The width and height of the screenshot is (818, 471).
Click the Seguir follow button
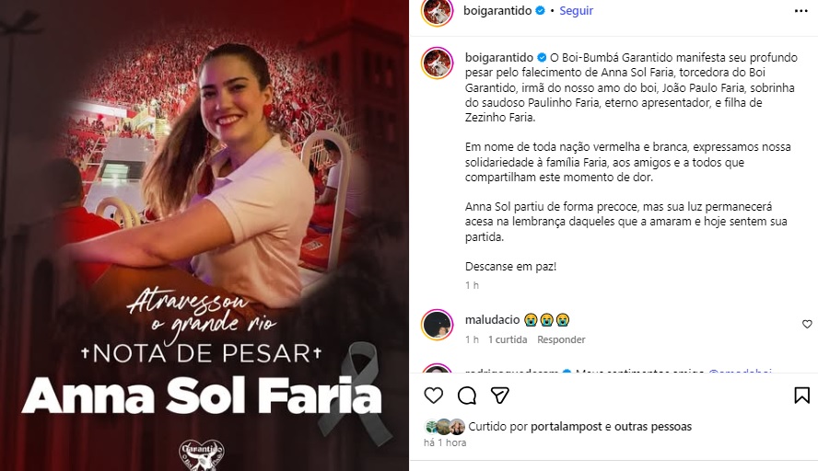pos(576,10)
